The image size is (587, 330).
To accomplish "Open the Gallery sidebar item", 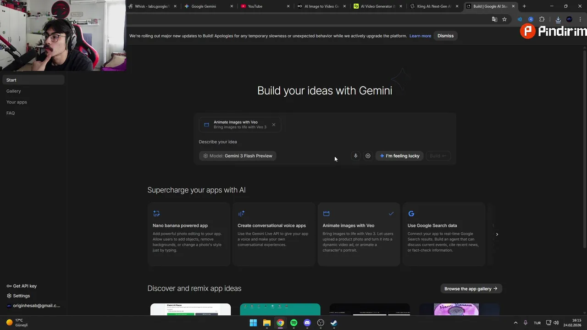I will [33, 91].
